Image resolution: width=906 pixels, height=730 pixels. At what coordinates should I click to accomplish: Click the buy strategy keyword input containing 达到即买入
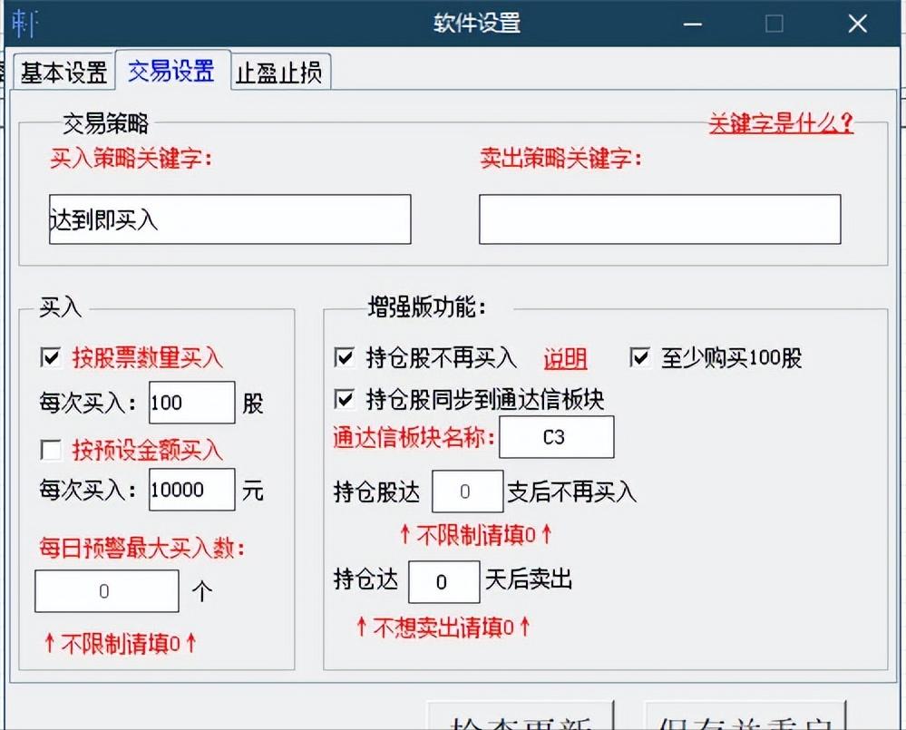tap(229, 219)
